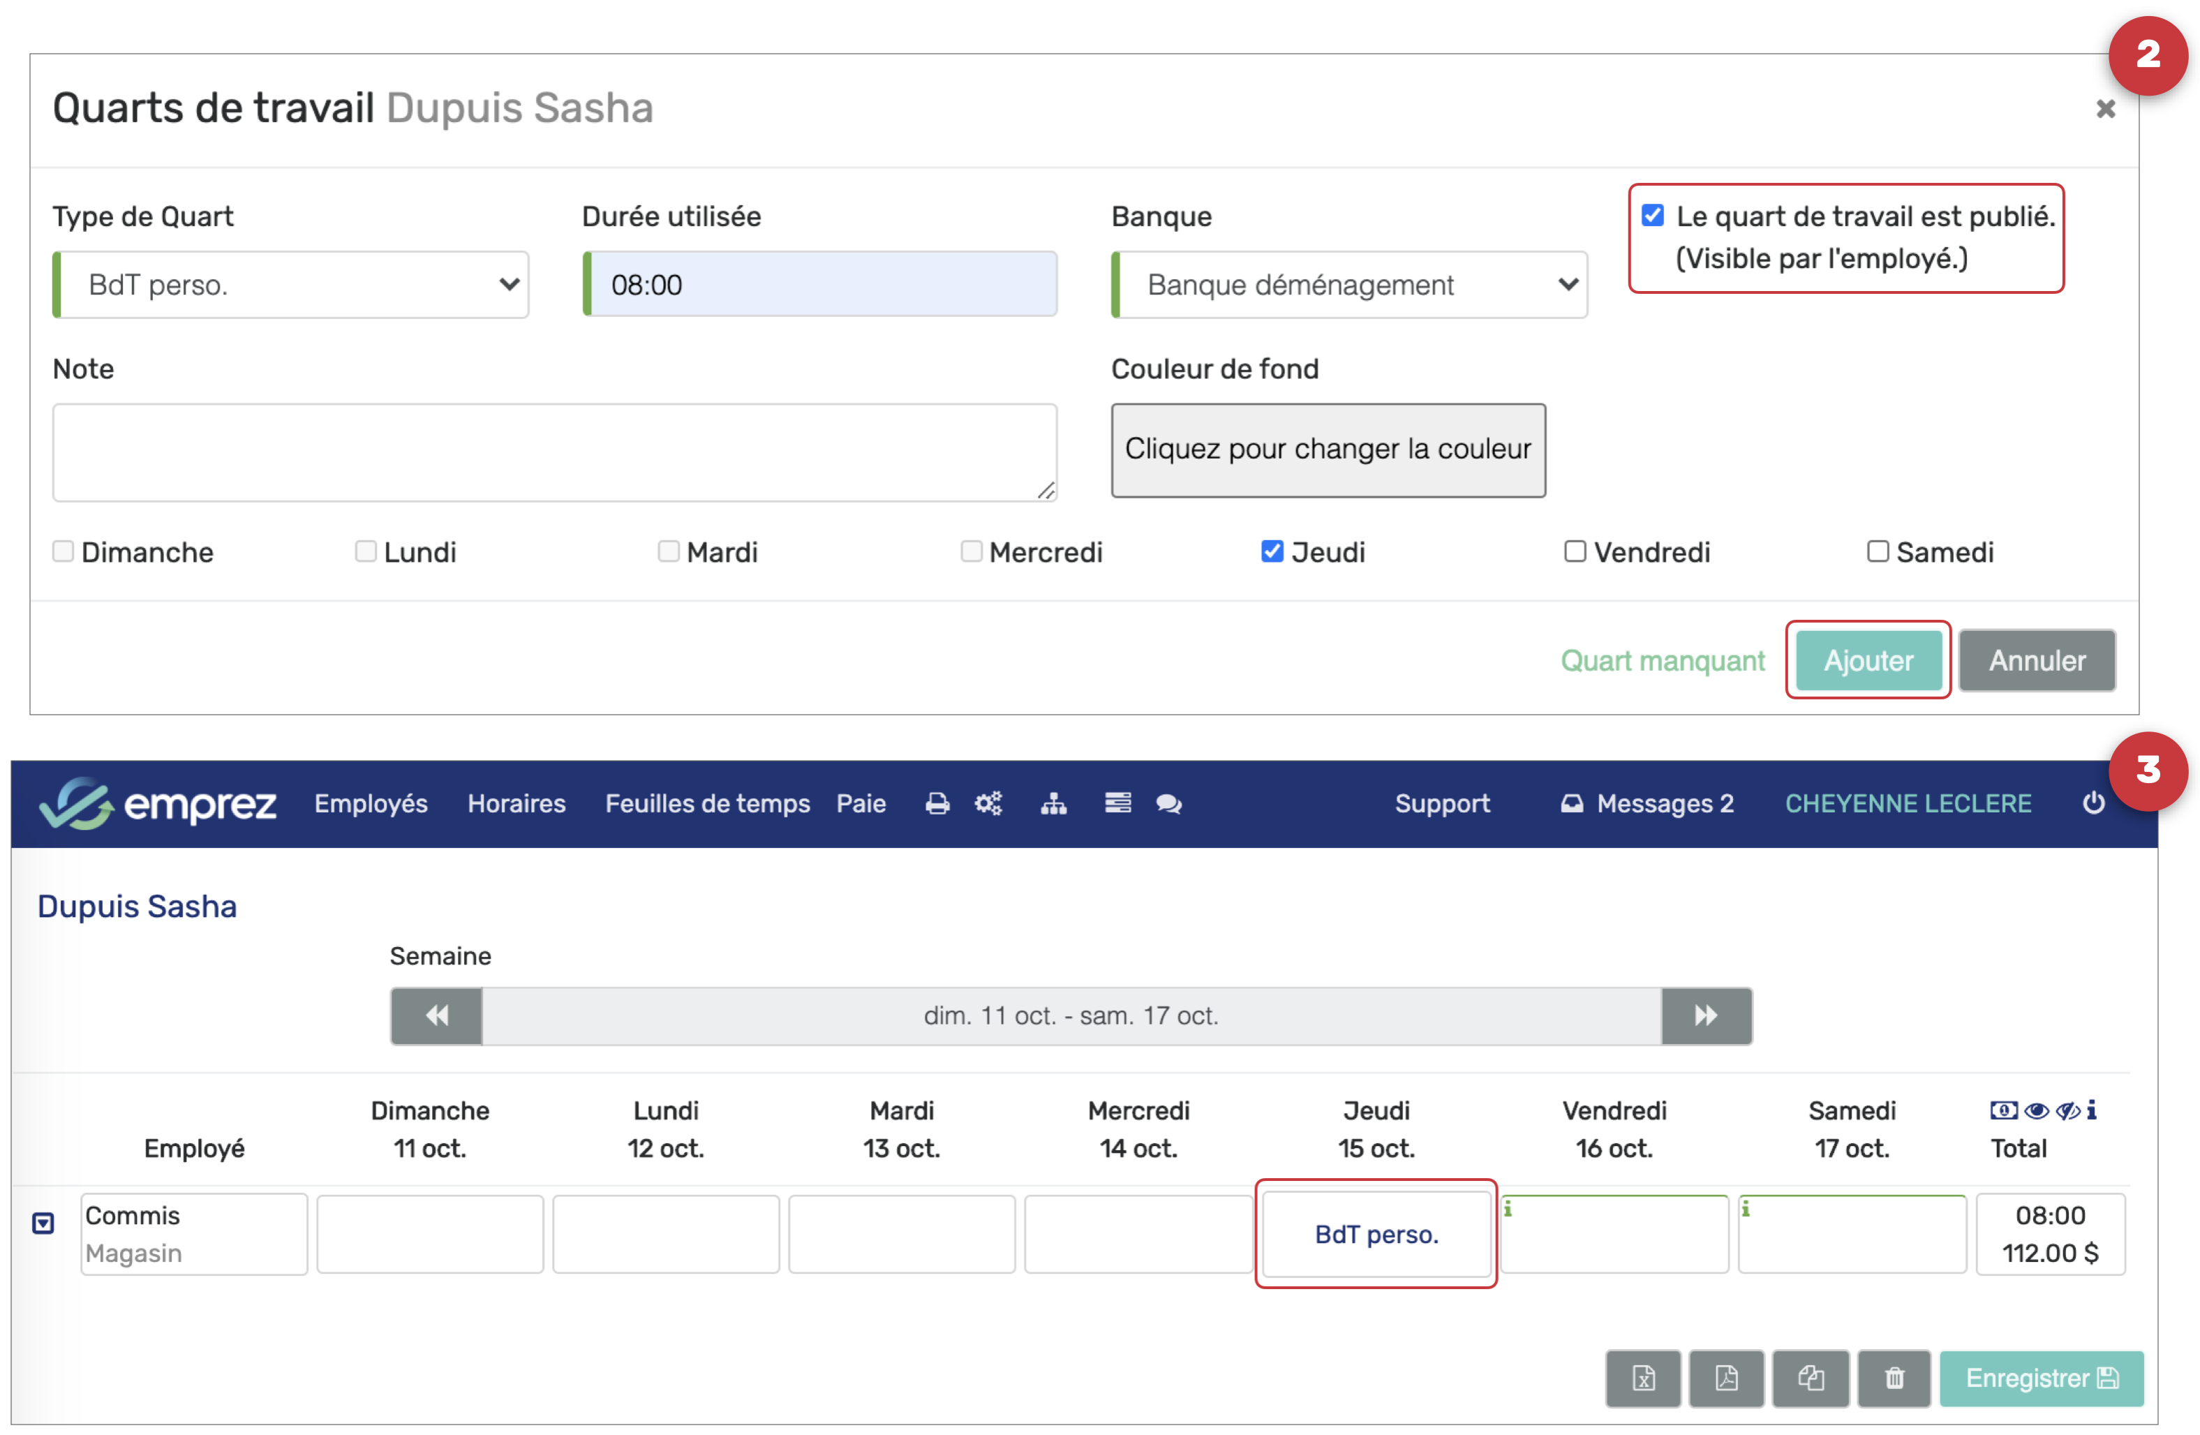Open the Banque dropdown
2200x1435 pixels.
point(1350,285)
